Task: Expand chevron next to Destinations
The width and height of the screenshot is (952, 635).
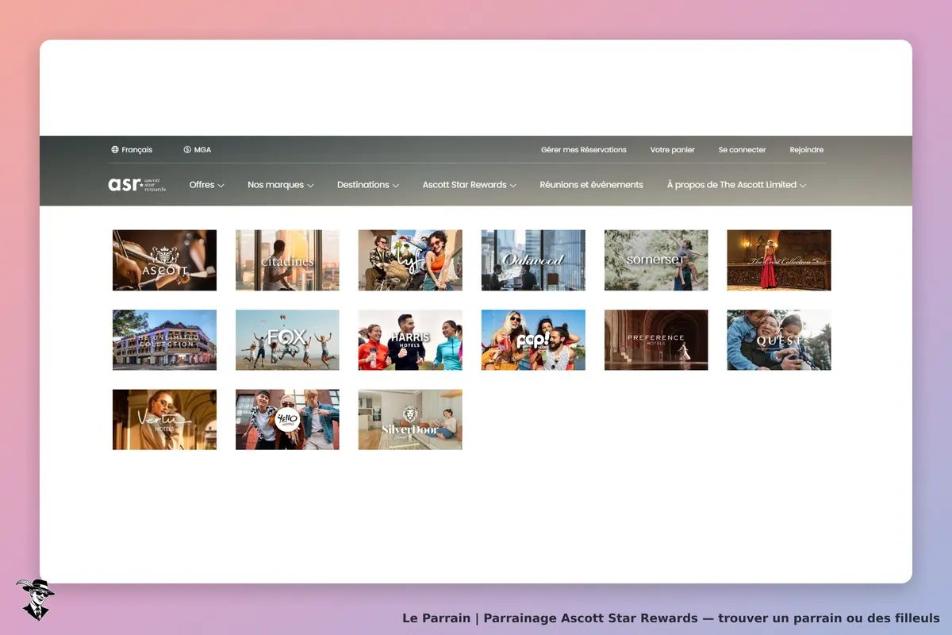Action: (395, 186)
